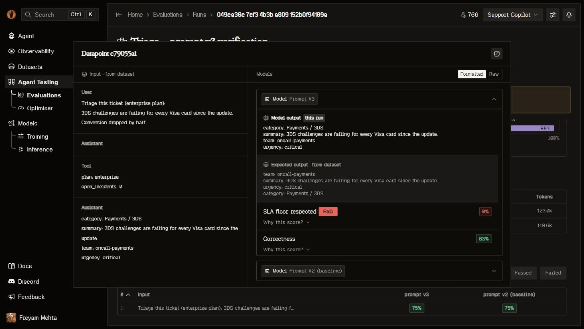Open Evaluations sub-item
584x329 pixels.
point(44,95)
